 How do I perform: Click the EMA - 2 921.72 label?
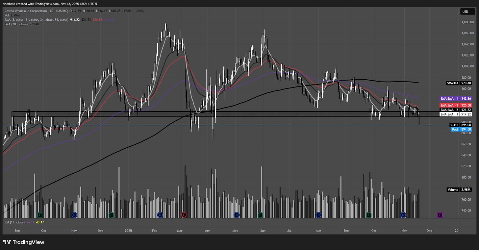(456, 110)
